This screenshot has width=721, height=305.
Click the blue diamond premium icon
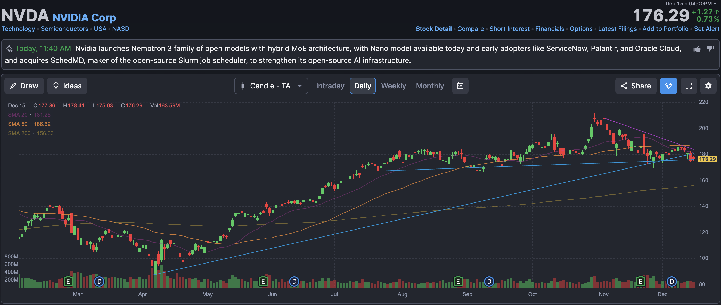tap(668, 86)
